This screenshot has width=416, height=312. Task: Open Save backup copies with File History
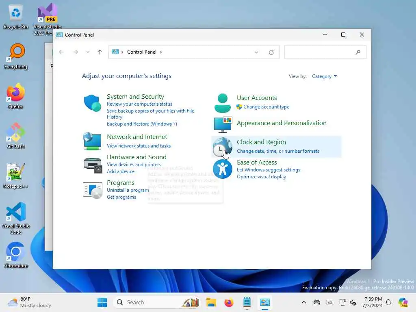click(150, 114)
